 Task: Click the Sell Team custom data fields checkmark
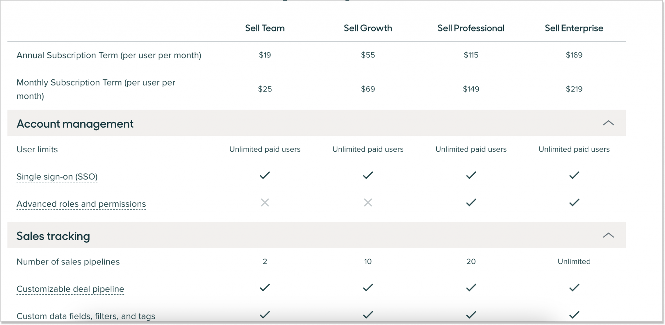click(x=265, y=314)
